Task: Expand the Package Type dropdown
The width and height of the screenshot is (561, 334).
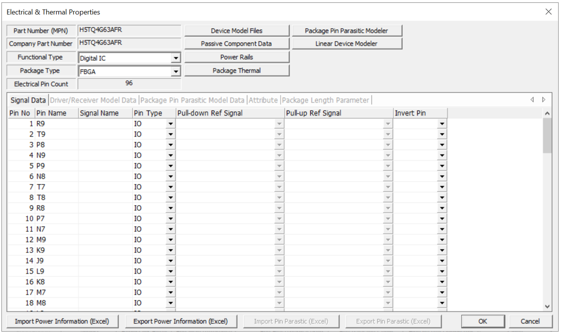Action: pyautogui.click(x=176, y=72)
